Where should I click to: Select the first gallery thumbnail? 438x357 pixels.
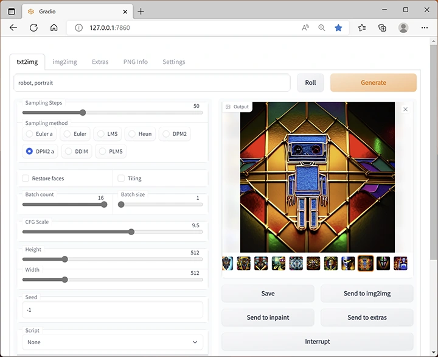pyautogui.click(x=228, y=263)
